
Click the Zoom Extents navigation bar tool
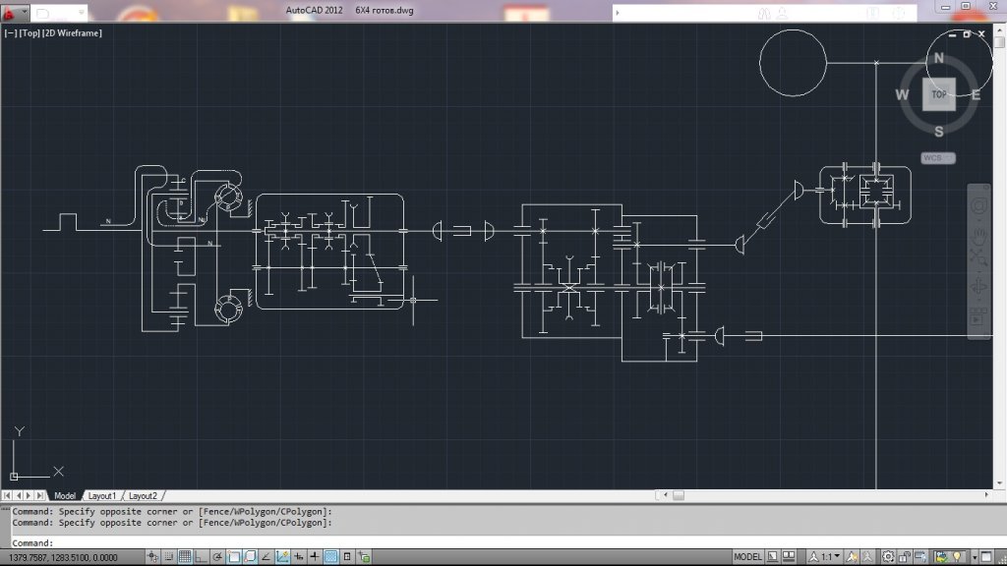coord(978,260)
